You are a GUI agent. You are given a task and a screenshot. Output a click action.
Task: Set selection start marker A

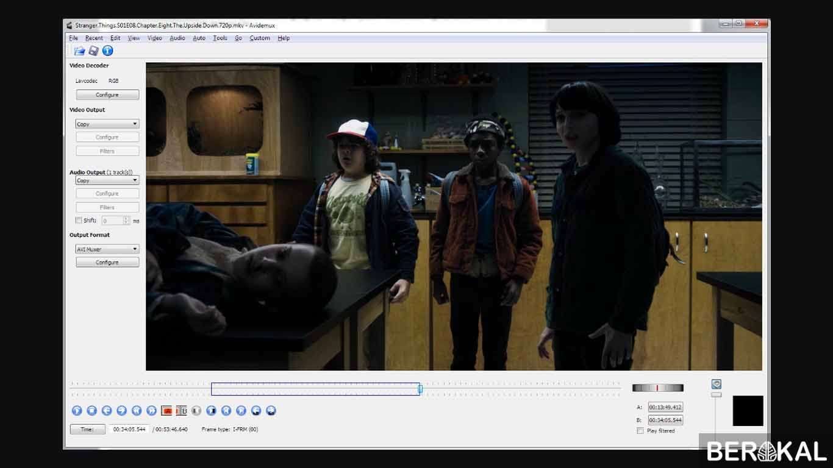tap(166, 411)
